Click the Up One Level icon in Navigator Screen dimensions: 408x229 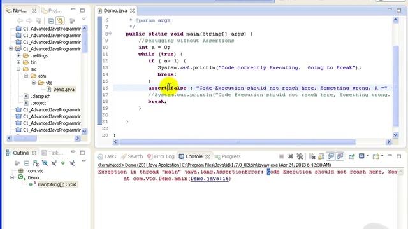(38, 20)
